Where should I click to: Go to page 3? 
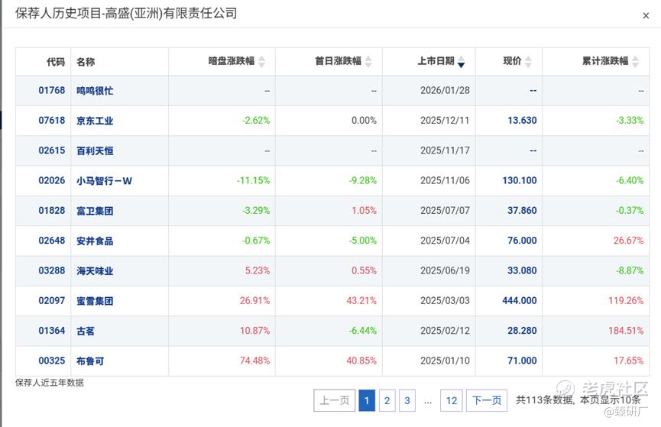(x=407, y=400)
